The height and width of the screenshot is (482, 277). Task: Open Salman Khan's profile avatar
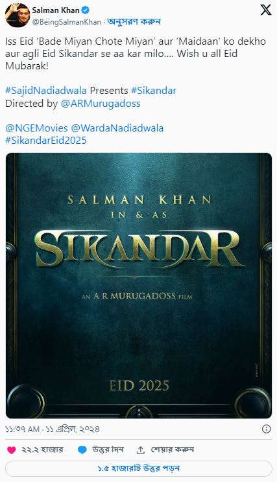tap(18, 16)
